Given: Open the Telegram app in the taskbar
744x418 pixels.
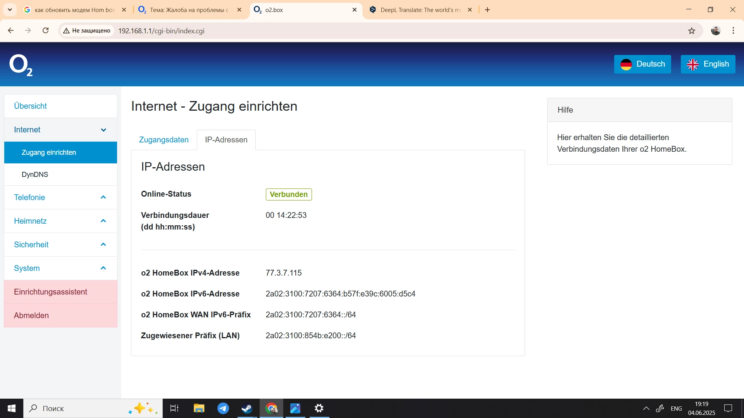Looking at the screenshot, I should pos(223,408).
